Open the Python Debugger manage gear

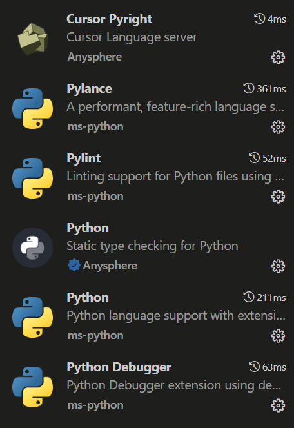click(x=278, y=405)
